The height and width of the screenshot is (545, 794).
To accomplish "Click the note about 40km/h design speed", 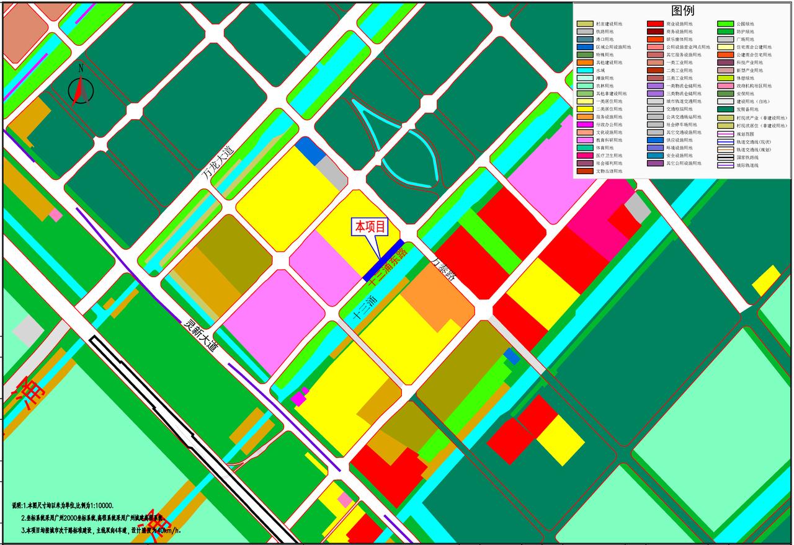I will point(102,530).
